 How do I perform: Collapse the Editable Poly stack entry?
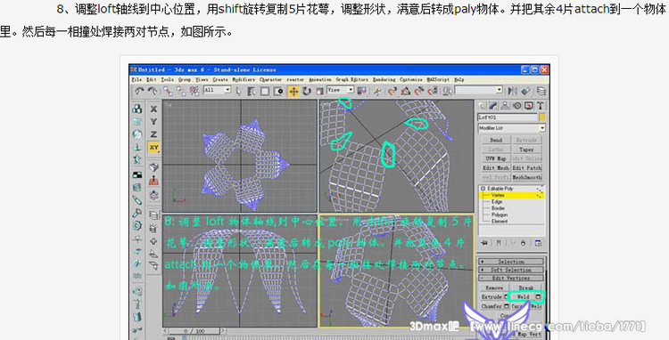point(483,189)
